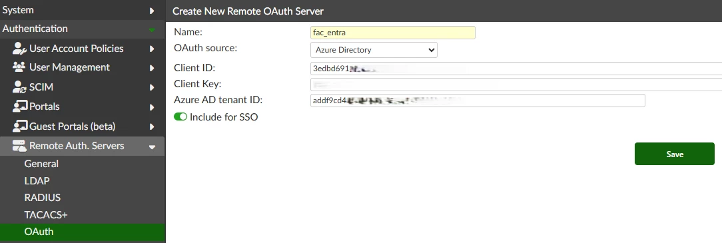
Task: Click the Client Key input field
Action: (516, 85)
